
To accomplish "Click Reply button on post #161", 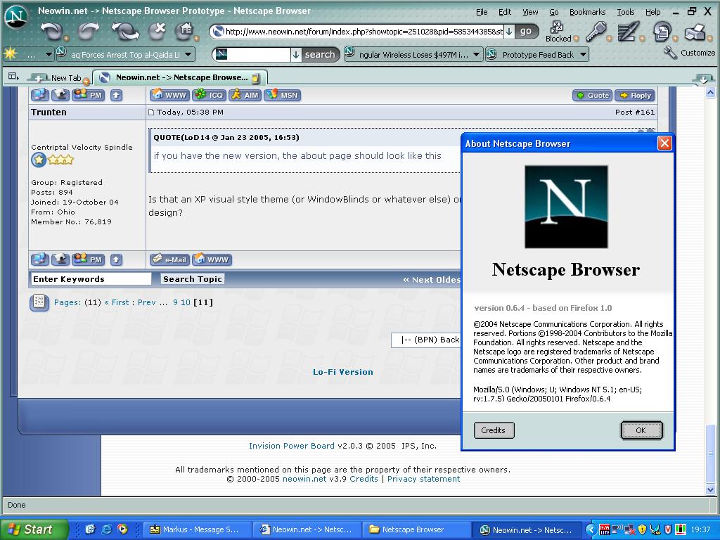I will click(636, 95).
